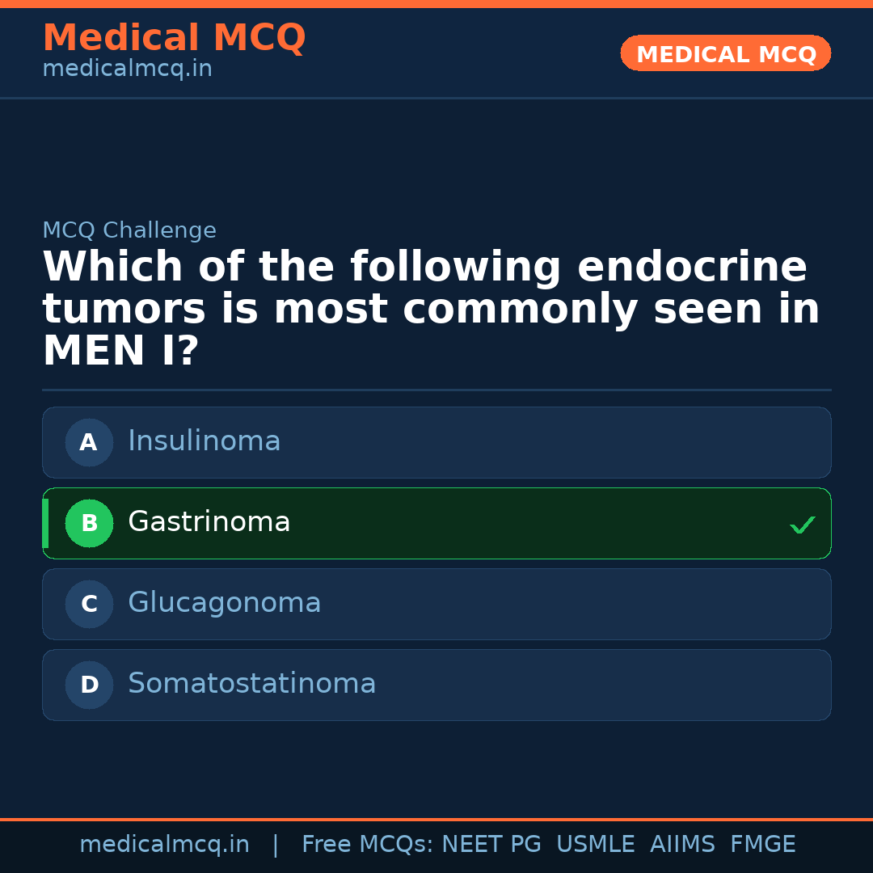Click the letter D circle badge
The width and height of the screenshot is (873, 873).
click(x=89, y=685)
